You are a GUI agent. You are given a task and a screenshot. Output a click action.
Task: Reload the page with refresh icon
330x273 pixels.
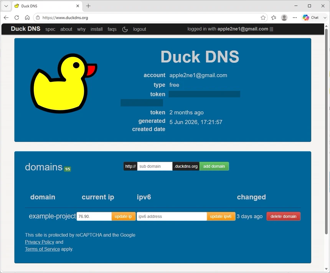pyautogui.click(x=16, y=18)
